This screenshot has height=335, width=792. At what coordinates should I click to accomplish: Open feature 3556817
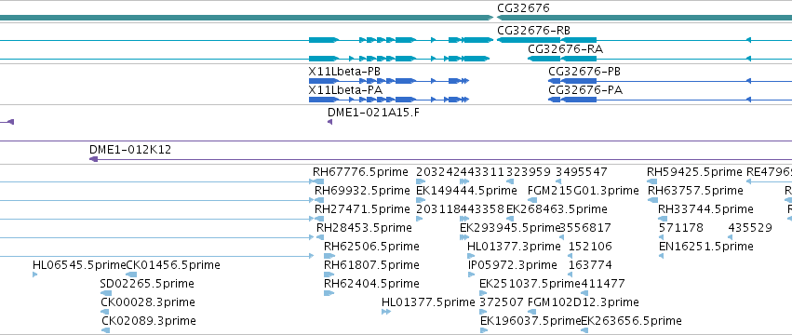pos(586,228)
